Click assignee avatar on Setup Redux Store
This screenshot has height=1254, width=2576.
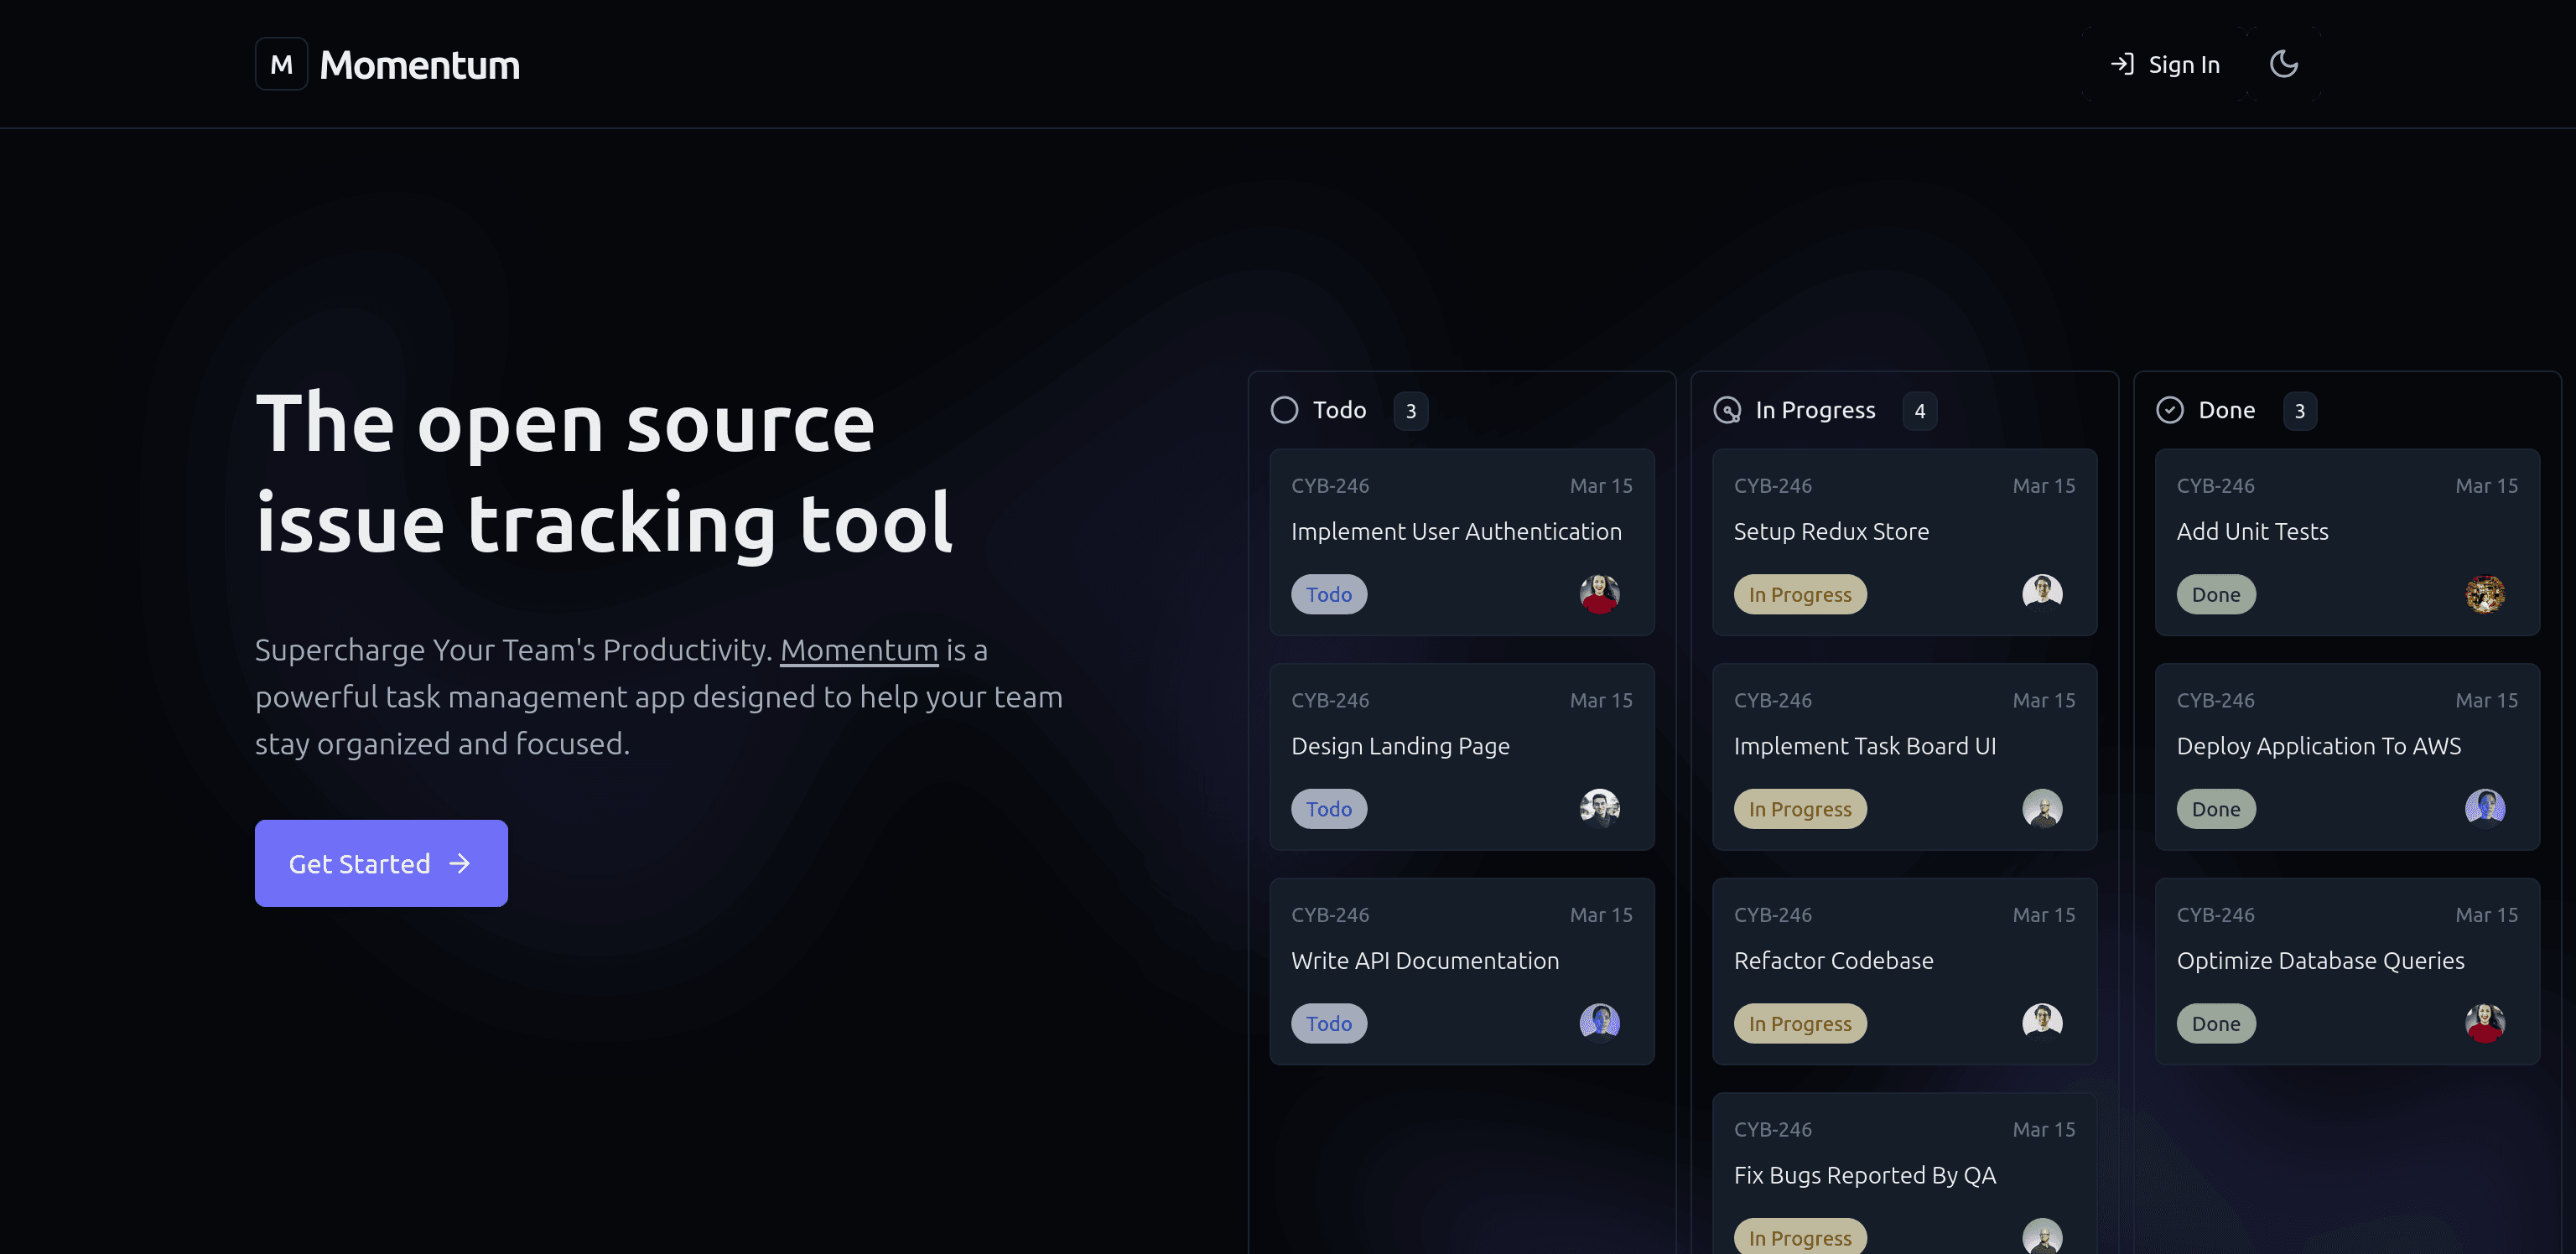(2043, 594)
